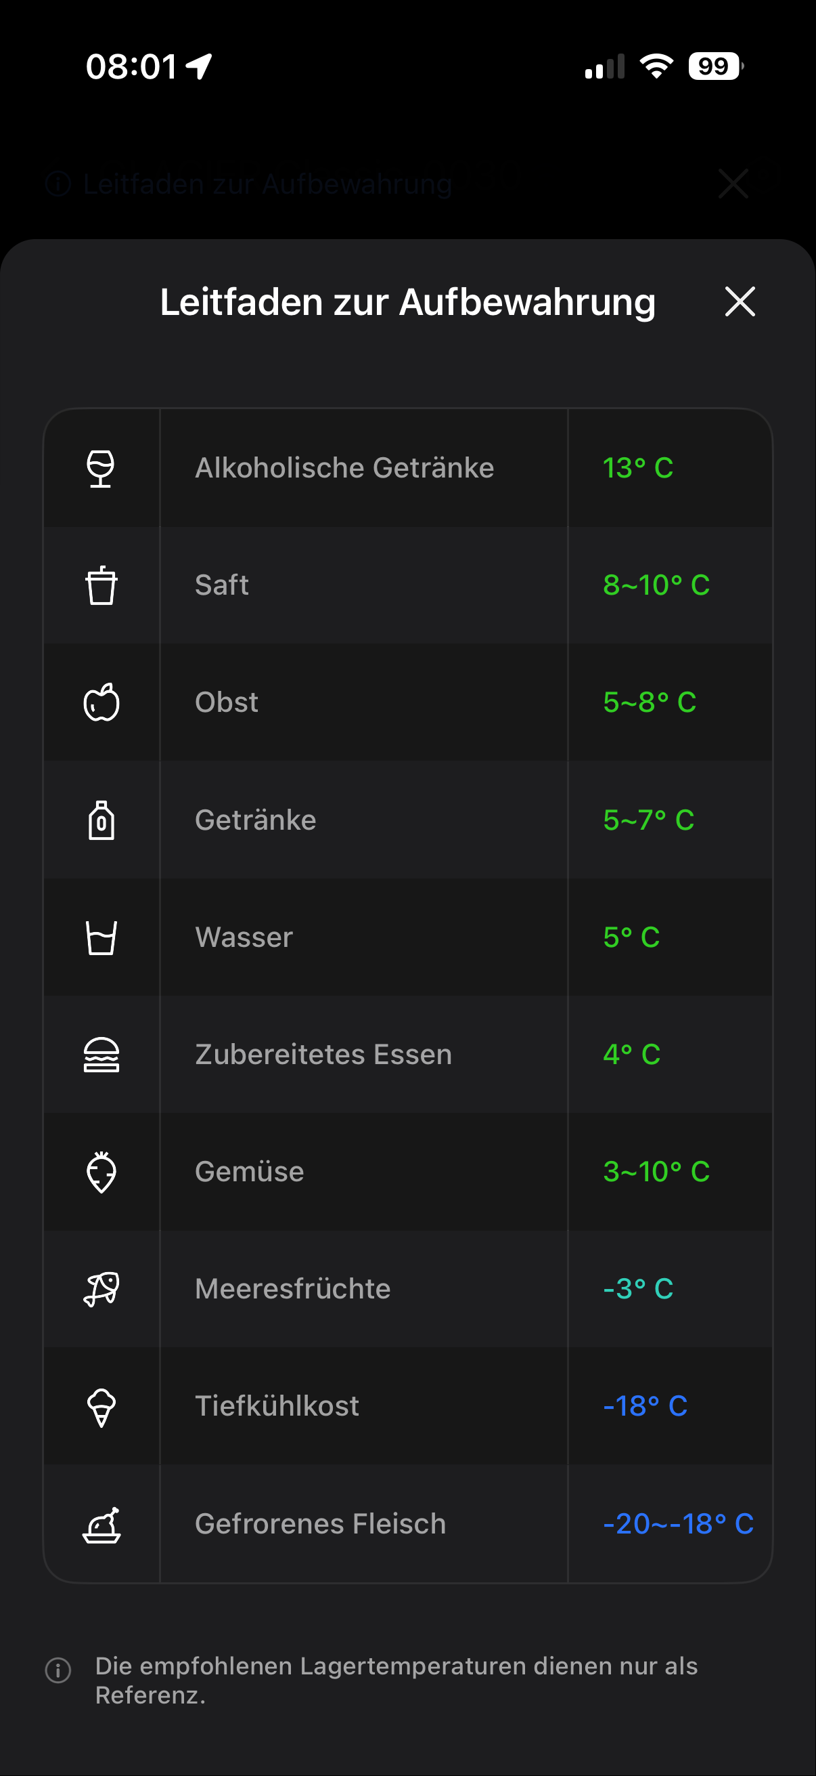
Task: Select the -20~-18° C frozen meat temperature
Action: [678, 1523]
